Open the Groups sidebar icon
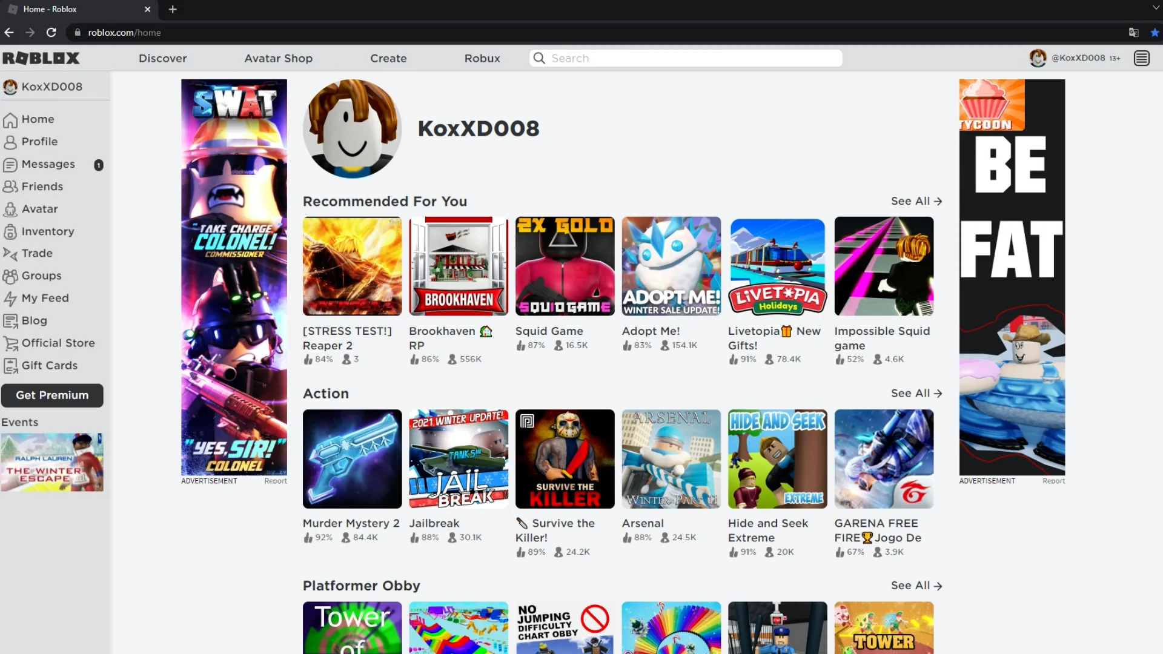The height and width of the screenshot is (654, 1163). 10,276
